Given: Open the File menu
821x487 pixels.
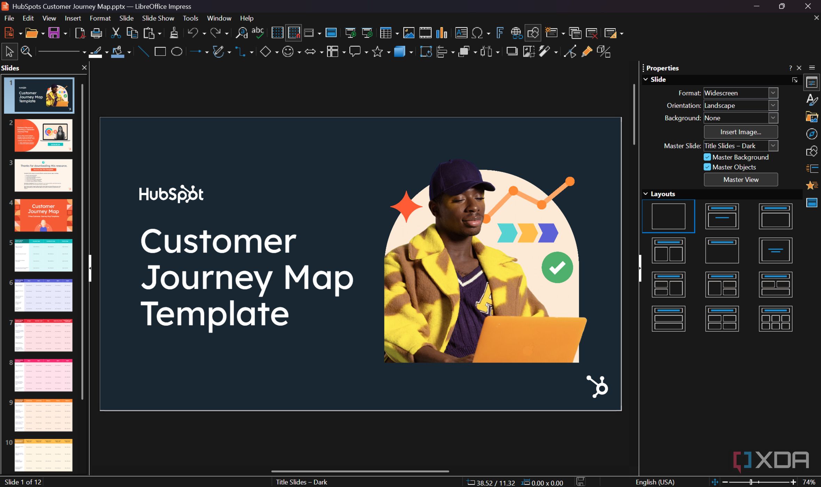Looking at the screenshot, I should pyautogui.click(x=9, y=18).
